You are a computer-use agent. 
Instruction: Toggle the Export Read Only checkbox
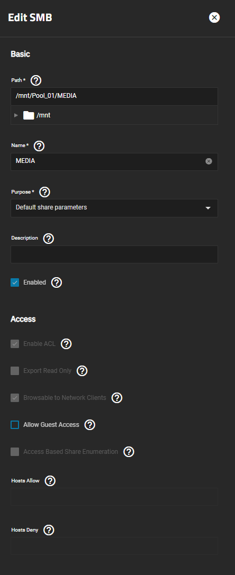(x=15, y=371)
